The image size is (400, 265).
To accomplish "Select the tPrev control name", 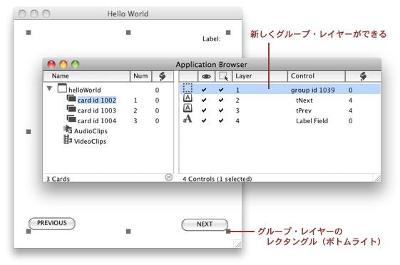I will tap(304, 110).
